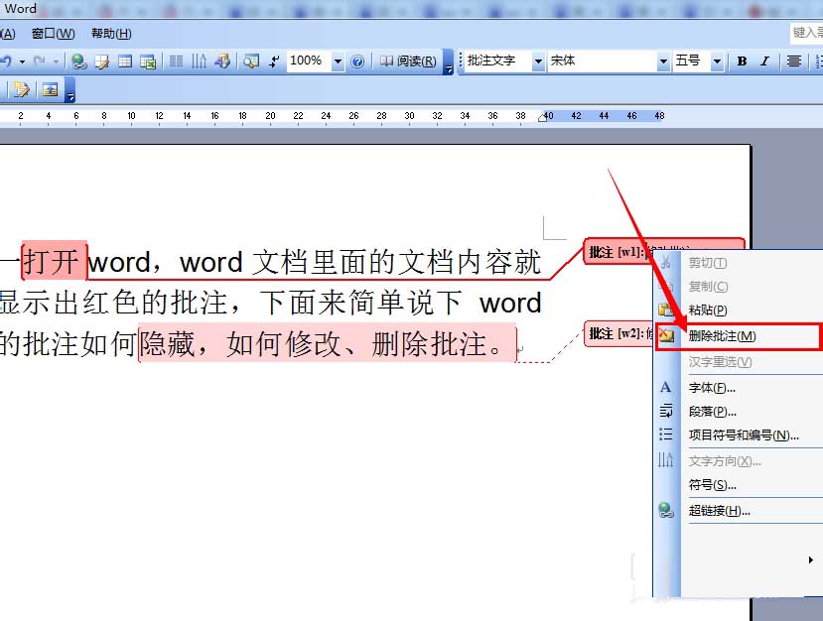The width and height of the screenshot is (823, 621).
Task: Click 超链接(H)... in context menu
Action: [x=719, y=511]
